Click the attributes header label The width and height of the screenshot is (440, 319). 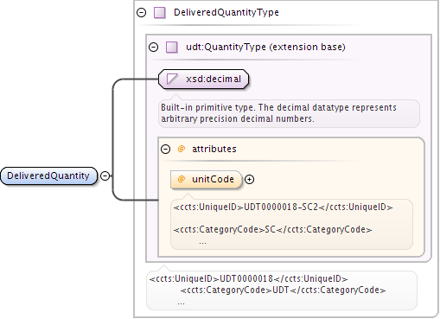214,149
